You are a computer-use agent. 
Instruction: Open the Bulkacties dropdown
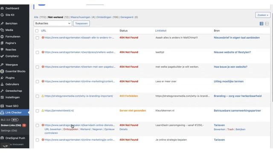coord(53,23)
